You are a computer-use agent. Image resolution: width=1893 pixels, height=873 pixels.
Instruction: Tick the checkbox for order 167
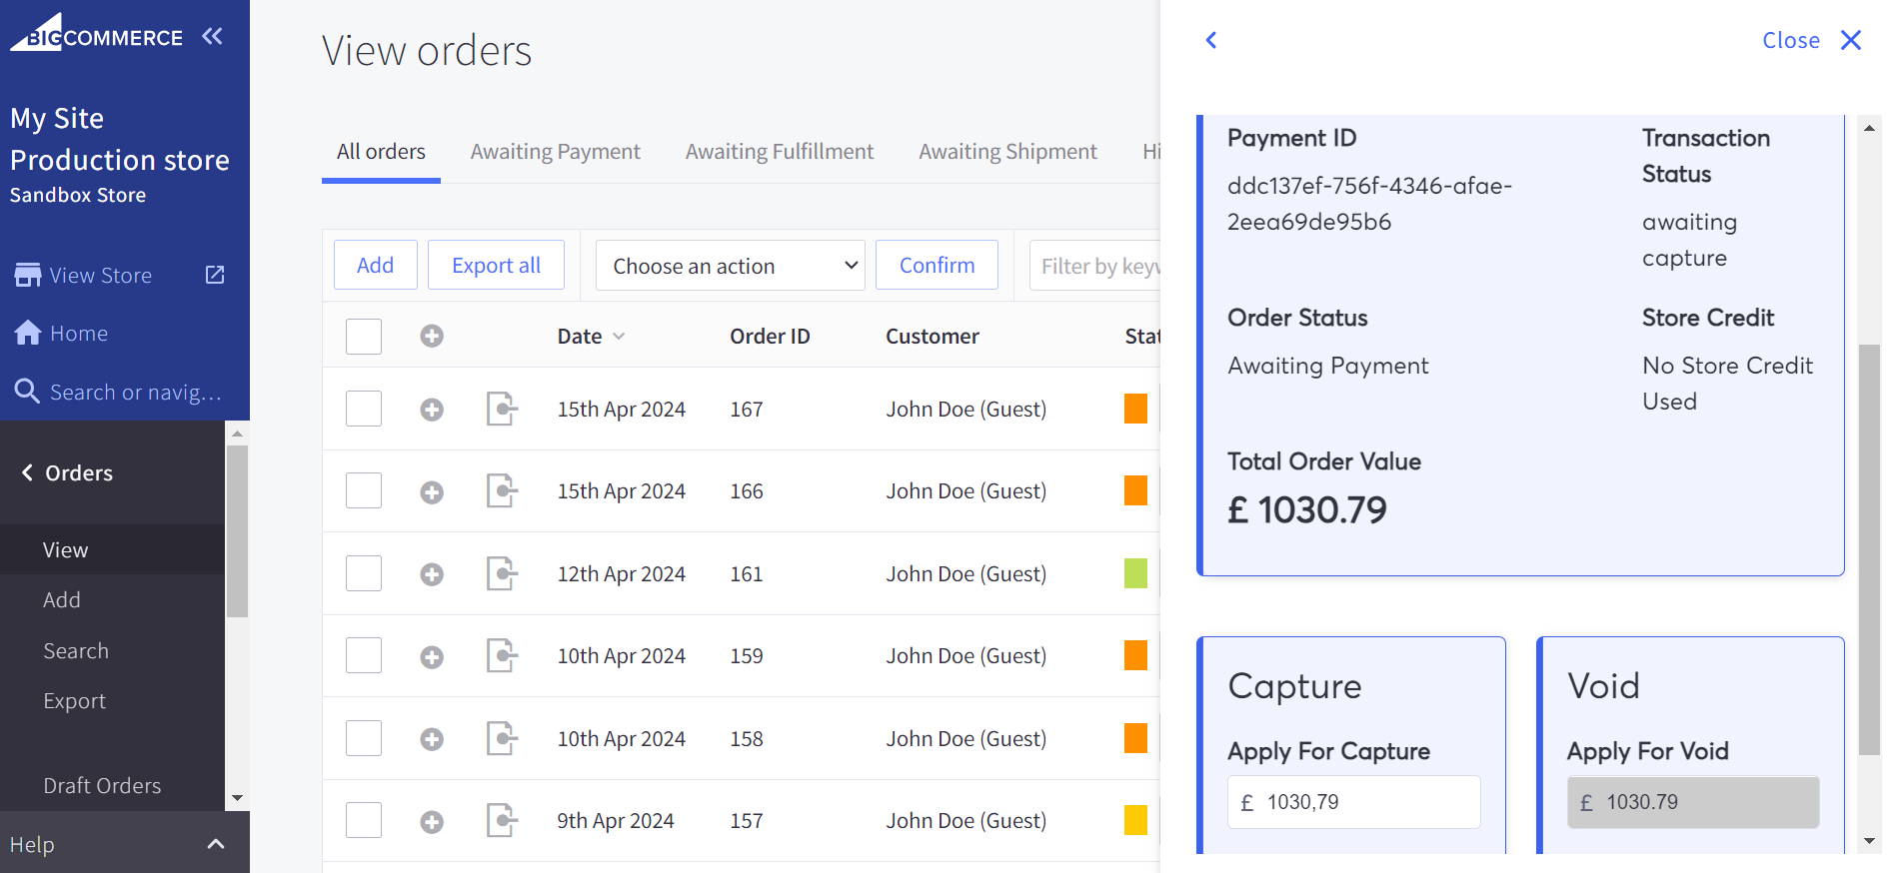pos(364,410)
